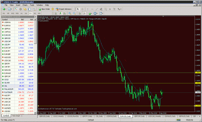This screenshot has height=122, width=202.
Task: Expand the arrow beside New Chart icon
Action: (x=6, y=9)
